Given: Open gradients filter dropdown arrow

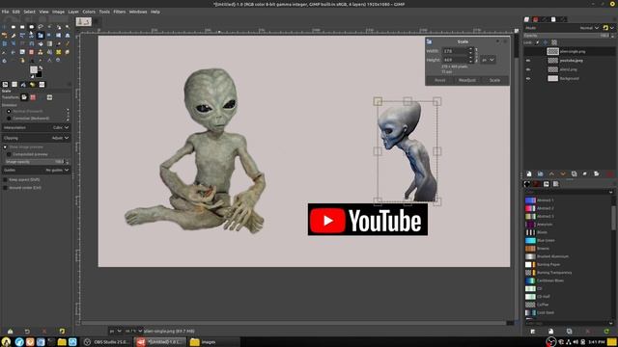Looking at the screenshot, I should coord(610,192).
